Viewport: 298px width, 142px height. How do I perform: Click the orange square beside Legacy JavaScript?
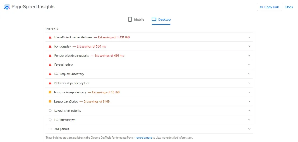coord(50,101)
